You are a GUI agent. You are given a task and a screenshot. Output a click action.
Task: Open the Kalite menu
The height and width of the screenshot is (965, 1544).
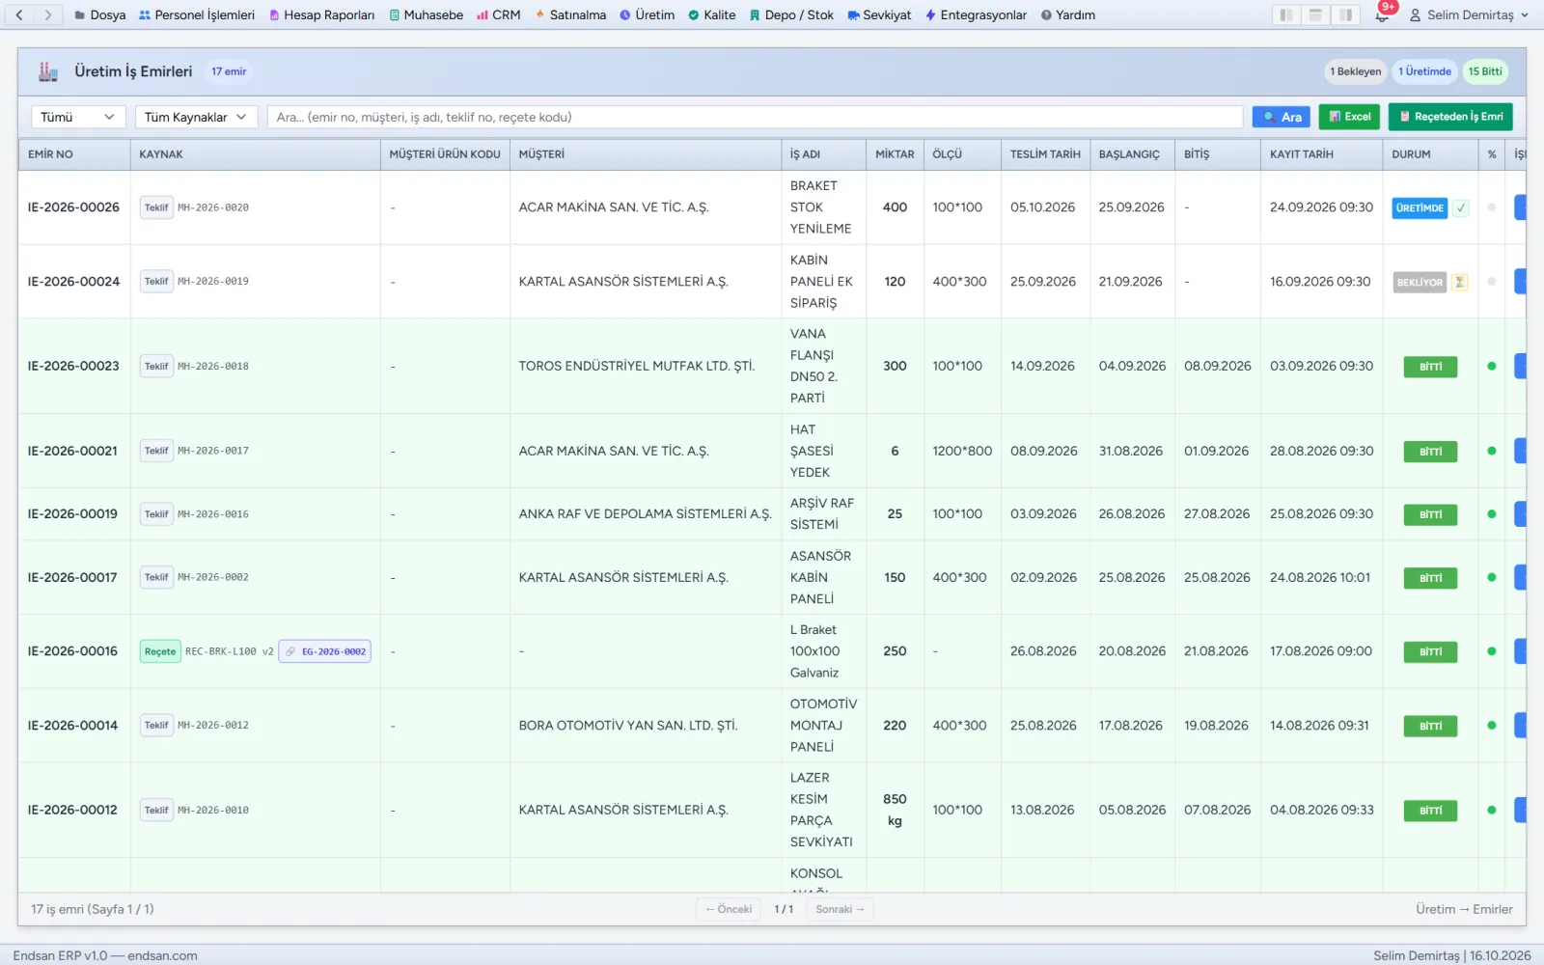711,14
